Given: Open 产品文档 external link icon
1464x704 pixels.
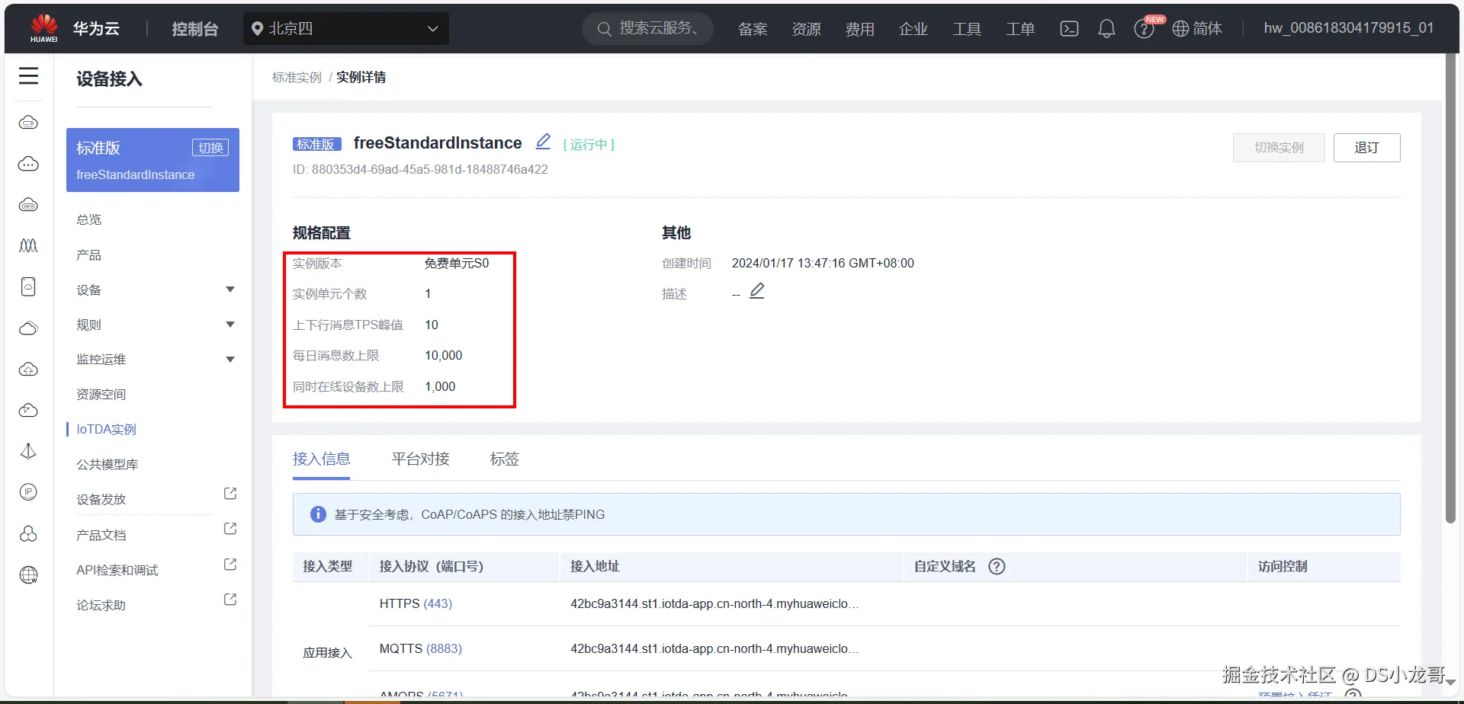Looking at the screenshot, I should click(x=230, y=529).
